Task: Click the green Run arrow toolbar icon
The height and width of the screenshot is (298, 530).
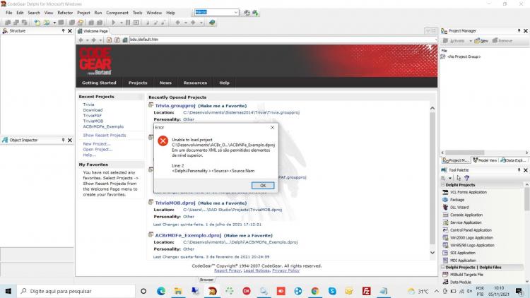Action: point(114,23)
